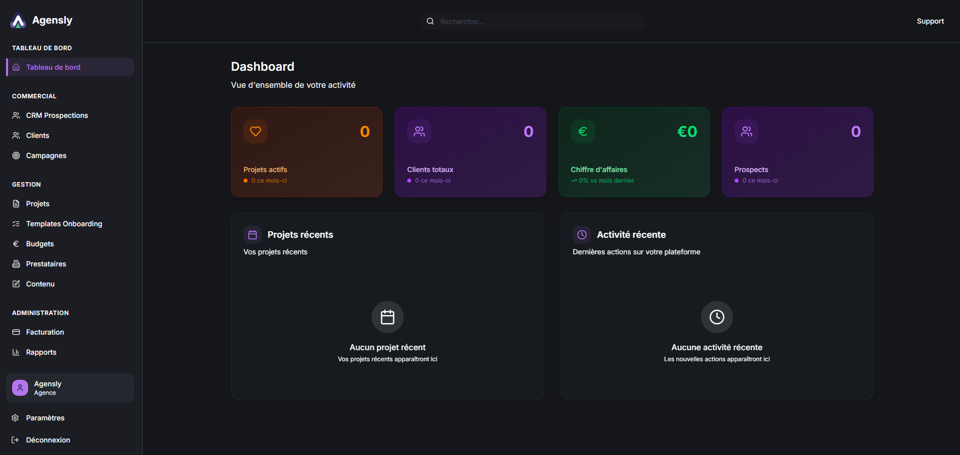Open the Agensly Agence profile card
The width and height of the screenshot is (960, 455).
pyautogui.click(x=69, y=387)
